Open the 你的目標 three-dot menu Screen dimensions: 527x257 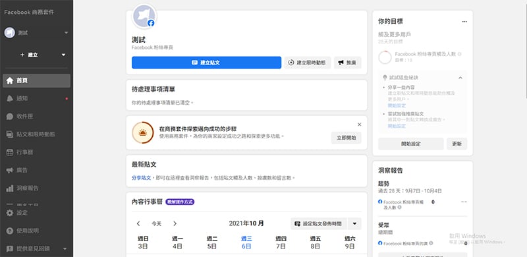click(x=464, y=22)
